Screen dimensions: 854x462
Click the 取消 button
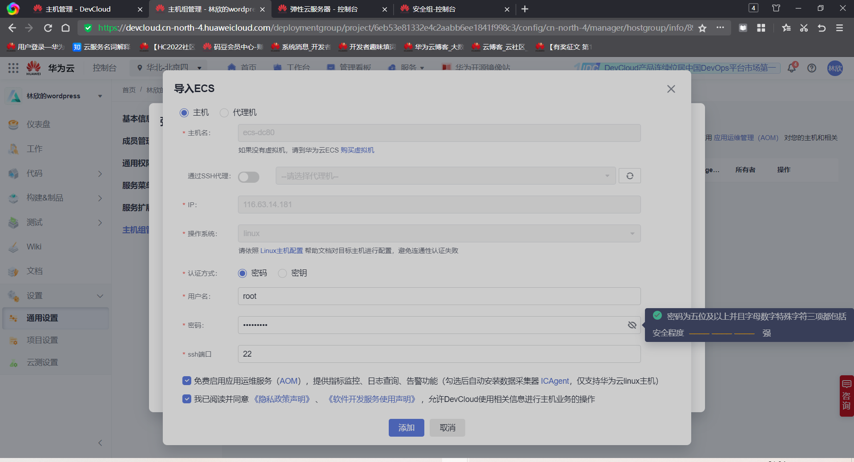tap(447, 428)
